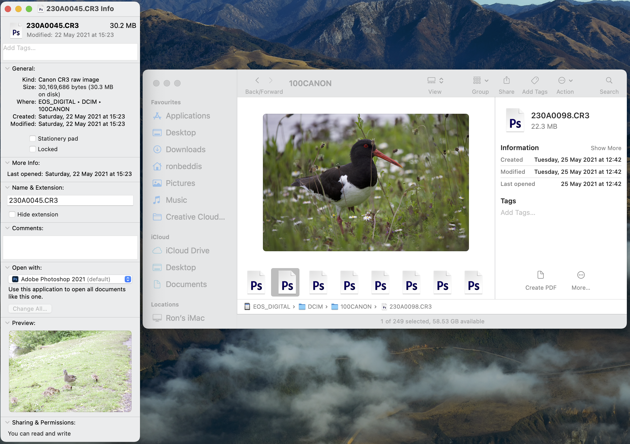Click the More… quick action icon
Image resolution: width=630 pixels, height=444 pixels.
[x=581, y=275]
